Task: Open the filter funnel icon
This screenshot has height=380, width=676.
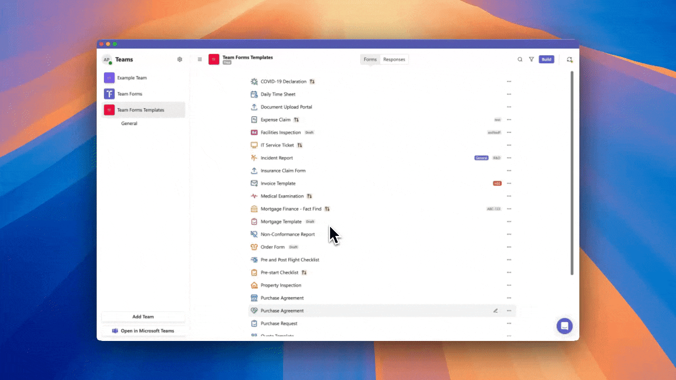Action: (x=531, y=60)
